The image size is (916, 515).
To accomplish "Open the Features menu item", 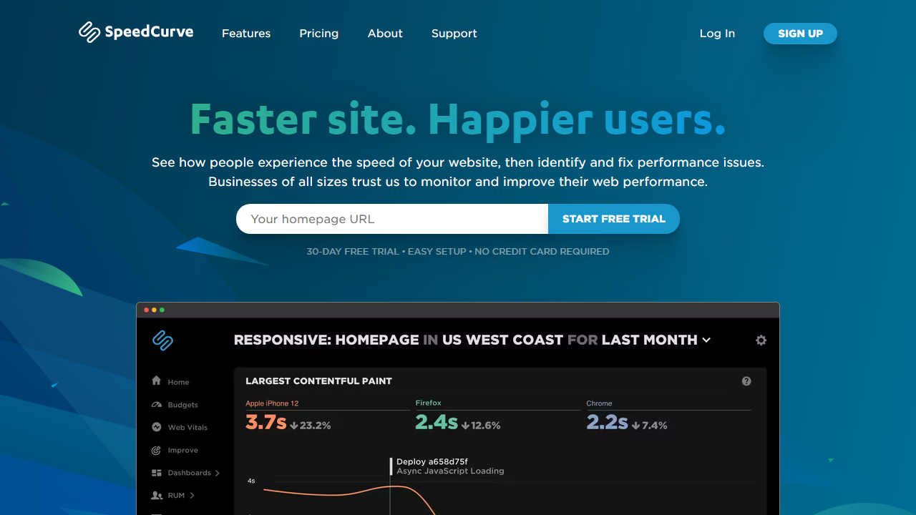I will click(246, 34).
